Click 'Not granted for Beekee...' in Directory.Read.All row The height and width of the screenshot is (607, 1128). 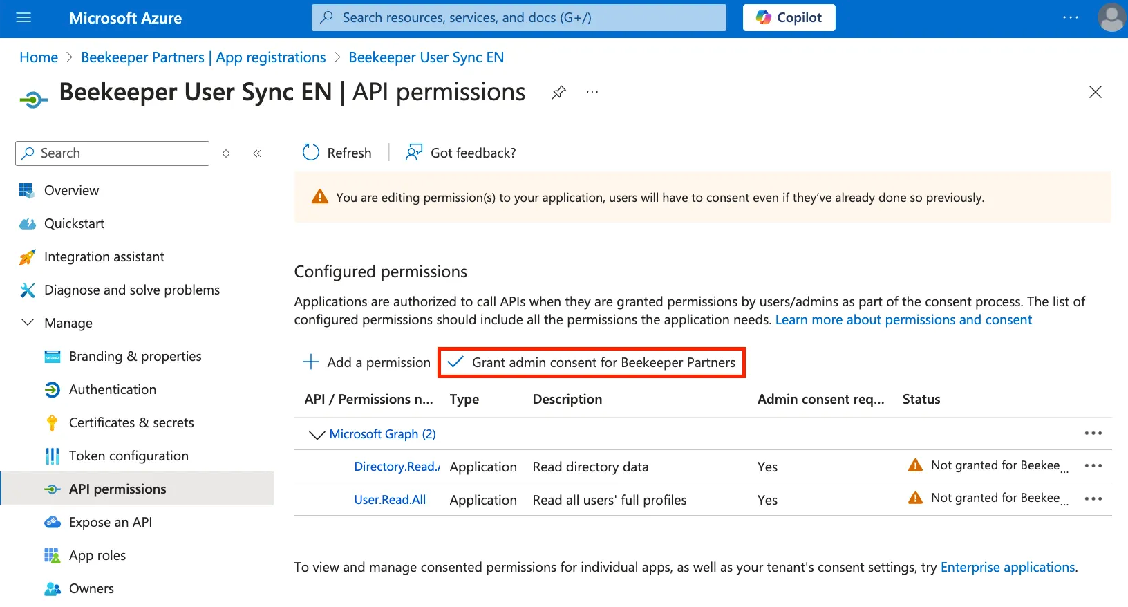[1000, 465]
